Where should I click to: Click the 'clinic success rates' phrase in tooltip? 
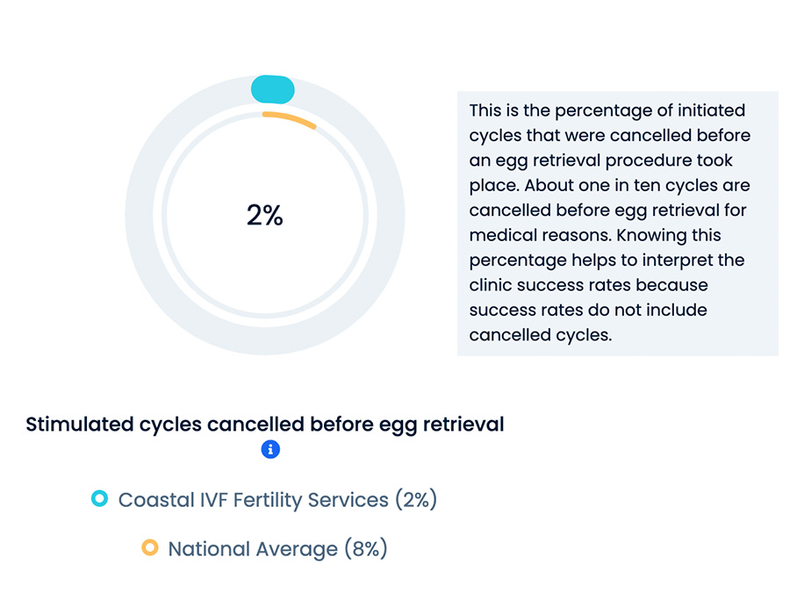click(549, 285)
